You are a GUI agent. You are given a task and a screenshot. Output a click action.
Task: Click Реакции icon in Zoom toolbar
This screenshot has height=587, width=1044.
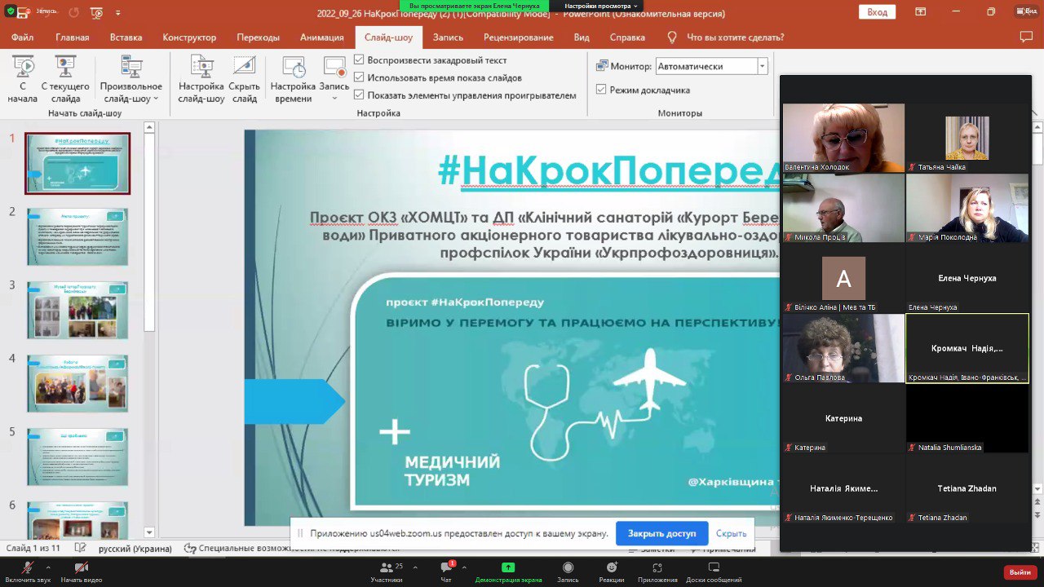point(611,568)
